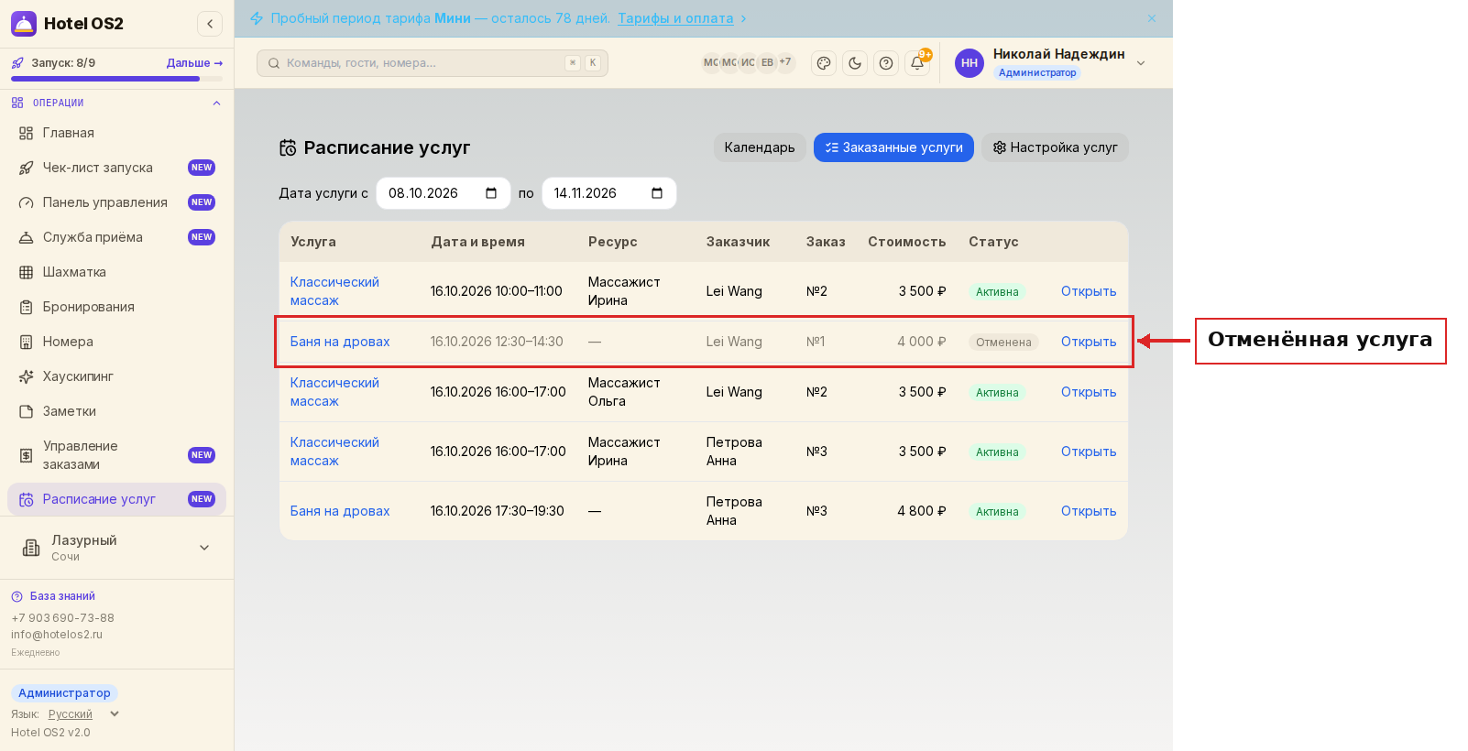The width and height of the screenshot is (1468, 751).
Task: Click the end date field 14.11.2026
Action: tap(609, 193)
